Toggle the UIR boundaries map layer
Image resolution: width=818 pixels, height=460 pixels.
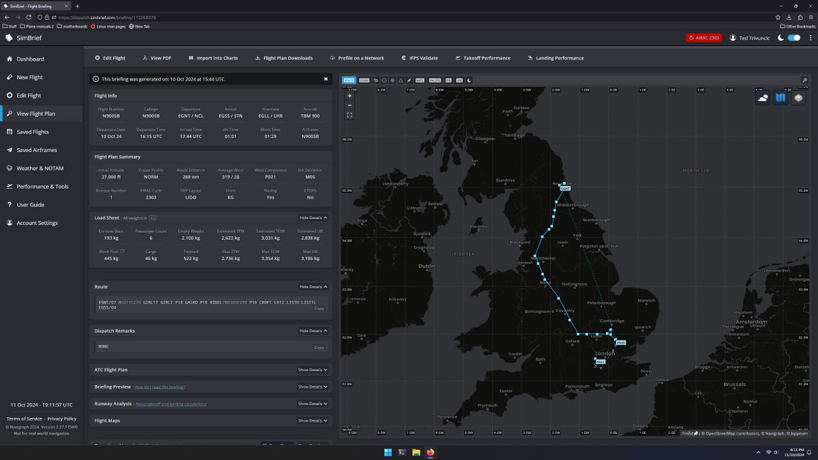[x=459, y=80]
